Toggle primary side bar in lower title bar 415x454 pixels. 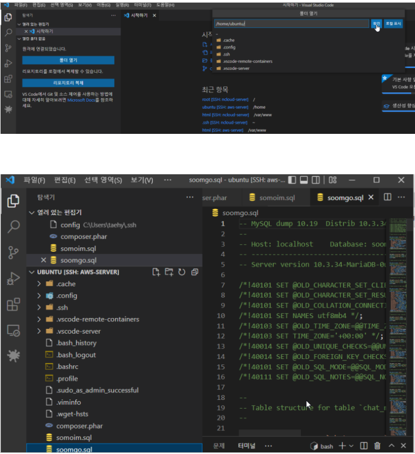click(x=292, y=180)
